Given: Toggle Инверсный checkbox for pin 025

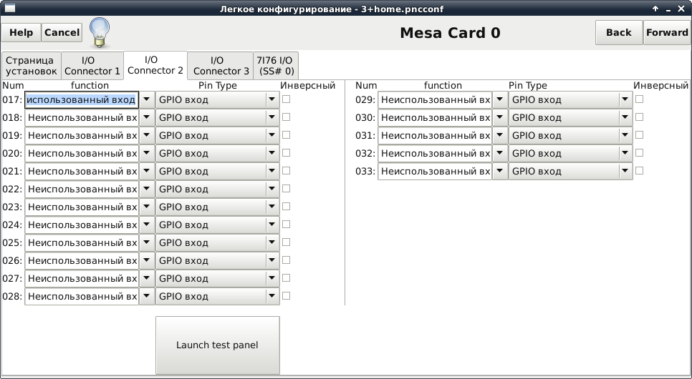Looking at the screenshot, I should click(286, 242).
